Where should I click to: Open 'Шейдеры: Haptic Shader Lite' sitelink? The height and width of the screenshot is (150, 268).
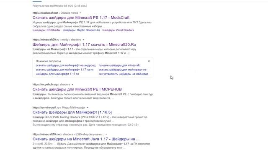[81, 30]
